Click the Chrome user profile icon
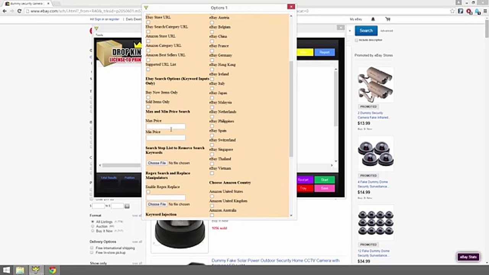489x275 pixels. [458, 2]
